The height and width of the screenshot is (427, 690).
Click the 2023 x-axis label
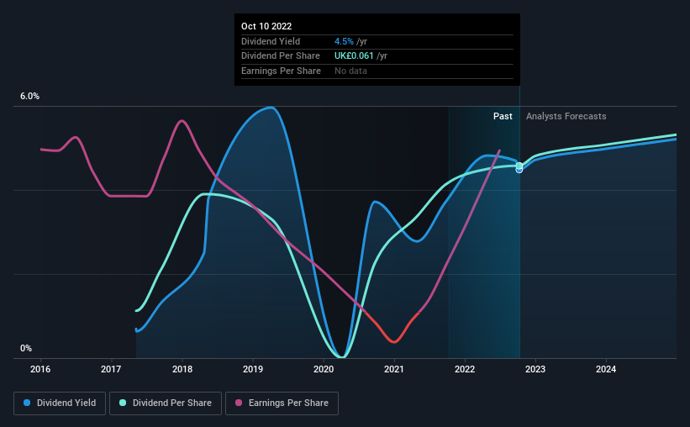(x=535, y=369)
